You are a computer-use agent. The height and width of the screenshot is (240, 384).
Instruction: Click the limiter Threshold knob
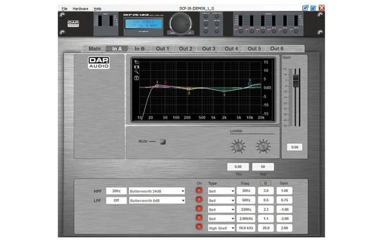238,146
